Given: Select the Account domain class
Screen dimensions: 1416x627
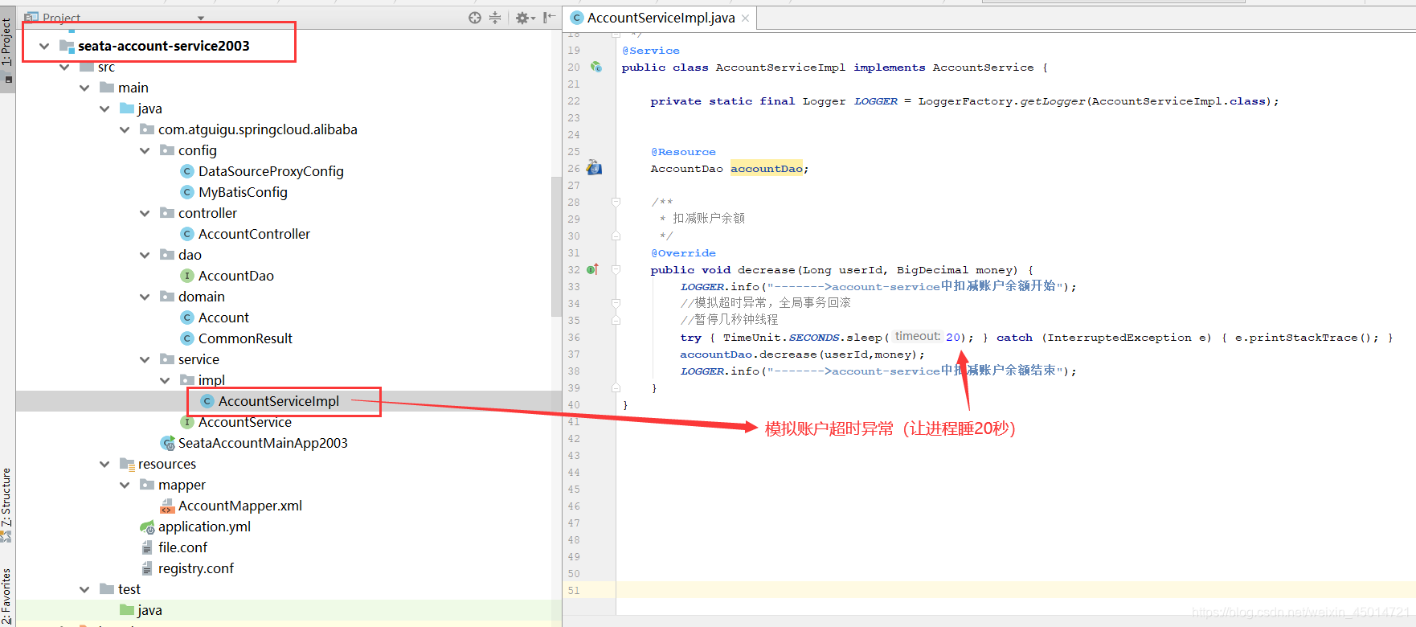Looking at the screenshot, I should [x=223, y=318].
